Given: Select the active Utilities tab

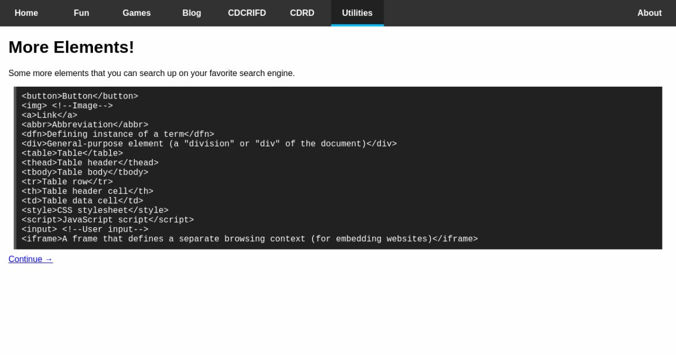Looking at the screenshot, I should click(x=357, y=13).
